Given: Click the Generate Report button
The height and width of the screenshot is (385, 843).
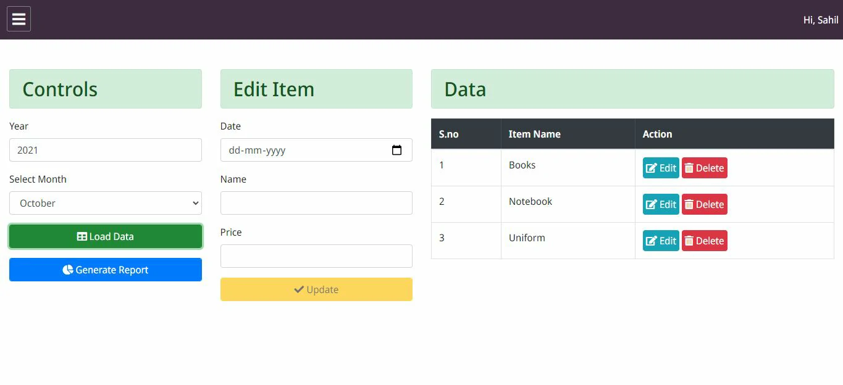Looking at the screenshot, I should pyautogui.click(x=105, y=270).
